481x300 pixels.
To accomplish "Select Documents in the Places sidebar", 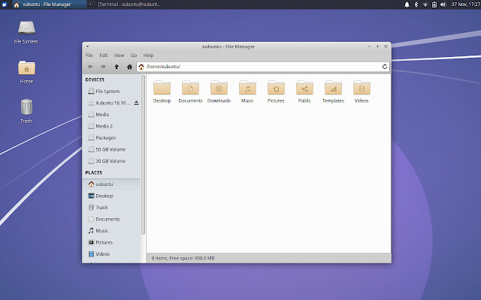I will click(x=111, y=219).
